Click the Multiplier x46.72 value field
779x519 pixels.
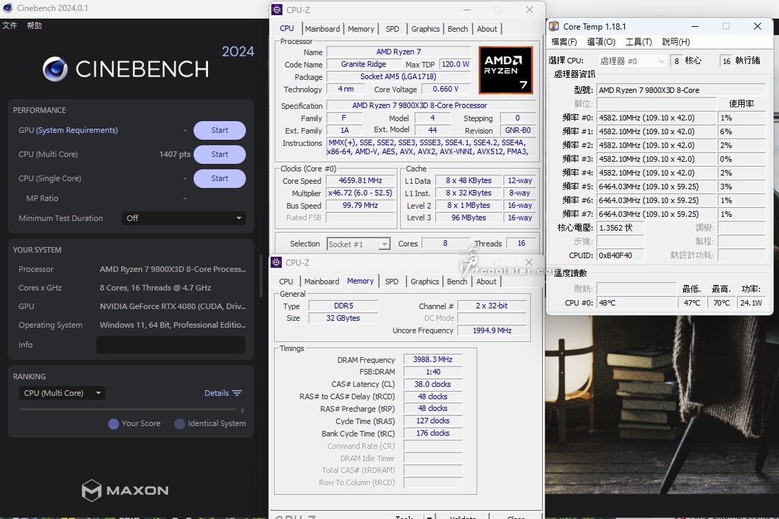pyautogui.click(x=360, y=193)
